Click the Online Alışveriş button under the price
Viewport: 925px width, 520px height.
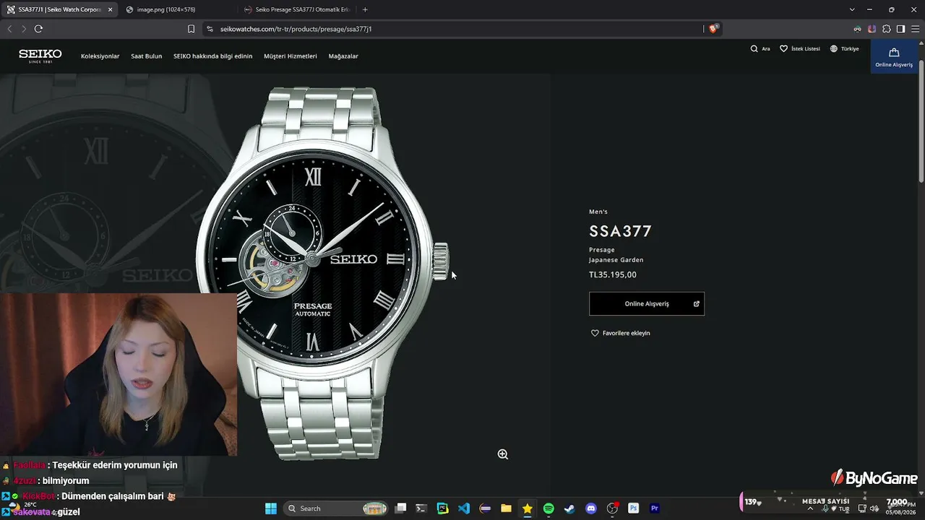[x=647, y=304]
